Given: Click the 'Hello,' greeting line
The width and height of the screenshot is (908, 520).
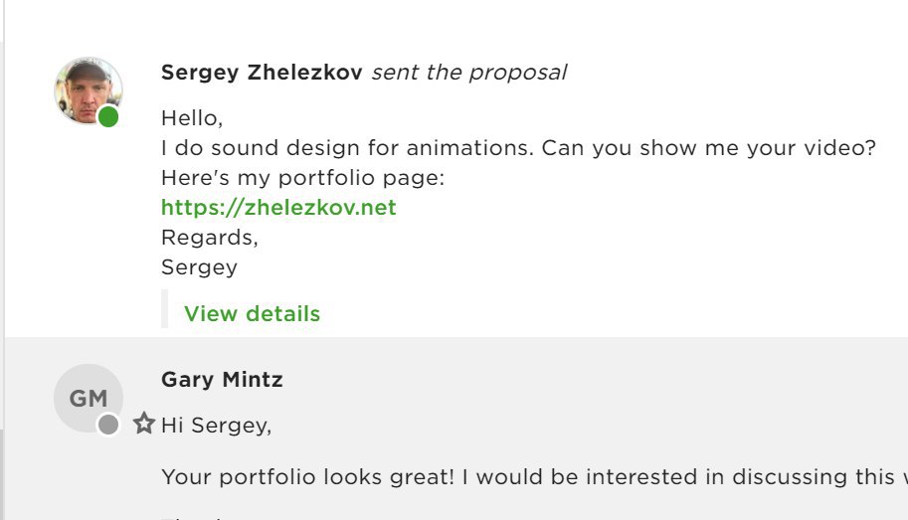Looking at the screenshot, I should 192,118.
